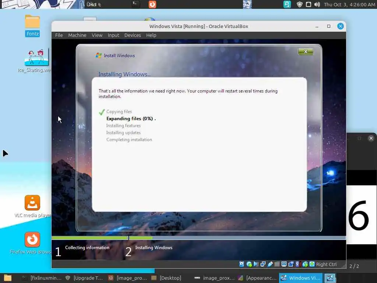Click the second VirtualBox taskbar icon
Screen dimensions: 377x283
(x=330, y=278)
